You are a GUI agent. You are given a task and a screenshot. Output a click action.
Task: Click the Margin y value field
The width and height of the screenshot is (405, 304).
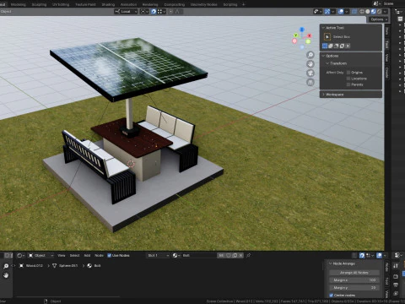(x=354, y=288)
